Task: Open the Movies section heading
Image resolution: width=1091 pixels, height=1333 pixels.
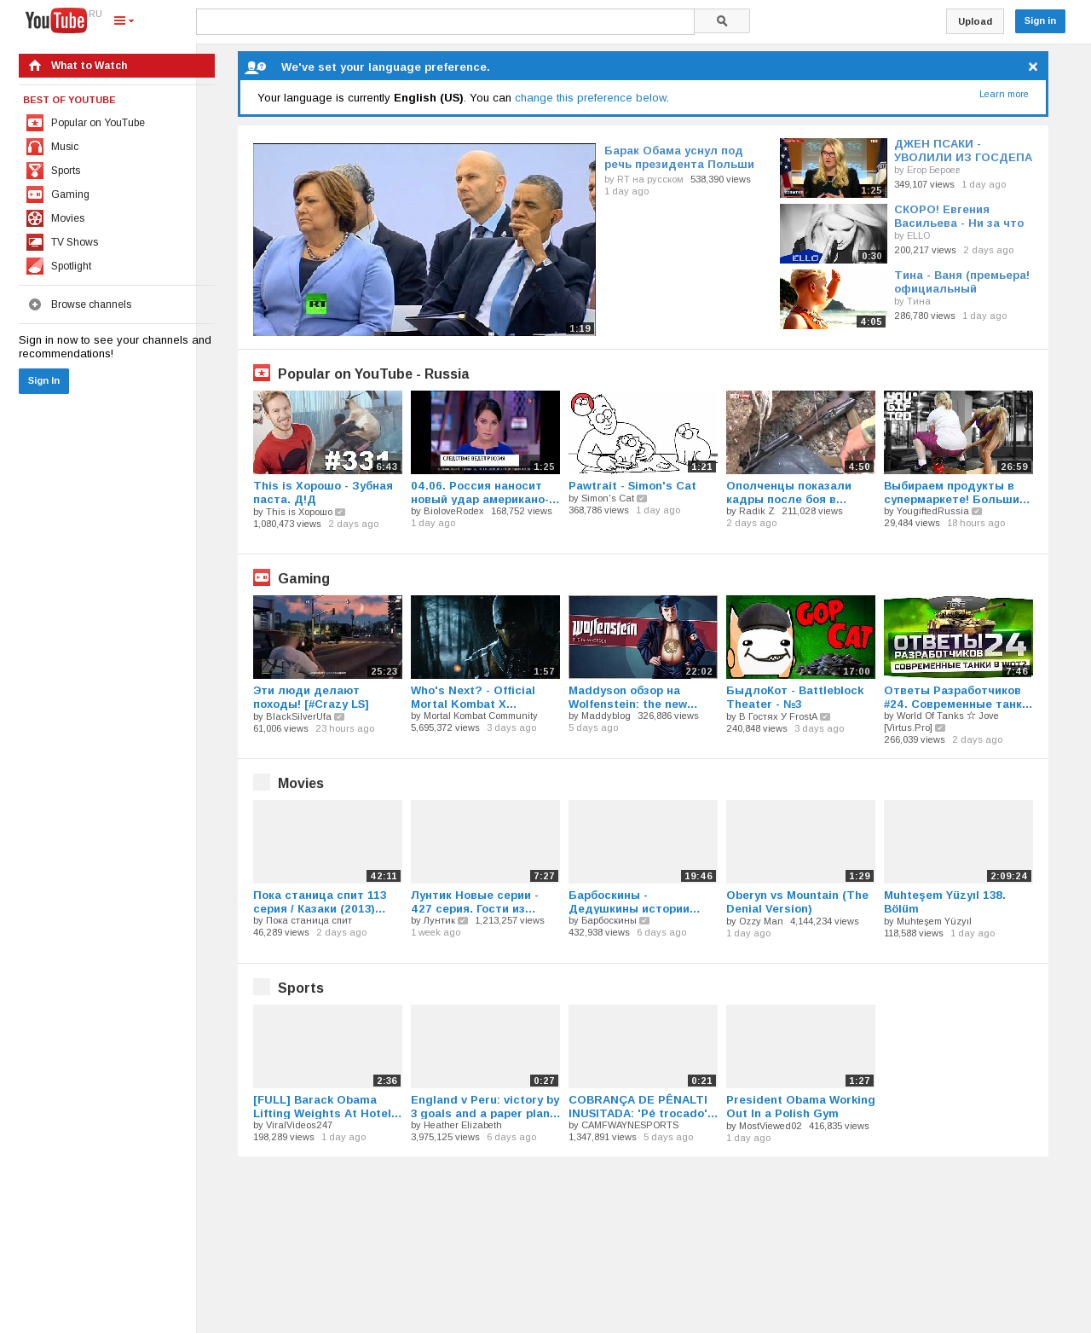Action: 301,784
